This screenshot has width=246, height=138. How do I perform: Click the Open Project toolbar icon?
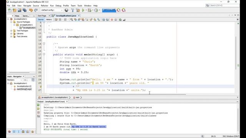20,10
